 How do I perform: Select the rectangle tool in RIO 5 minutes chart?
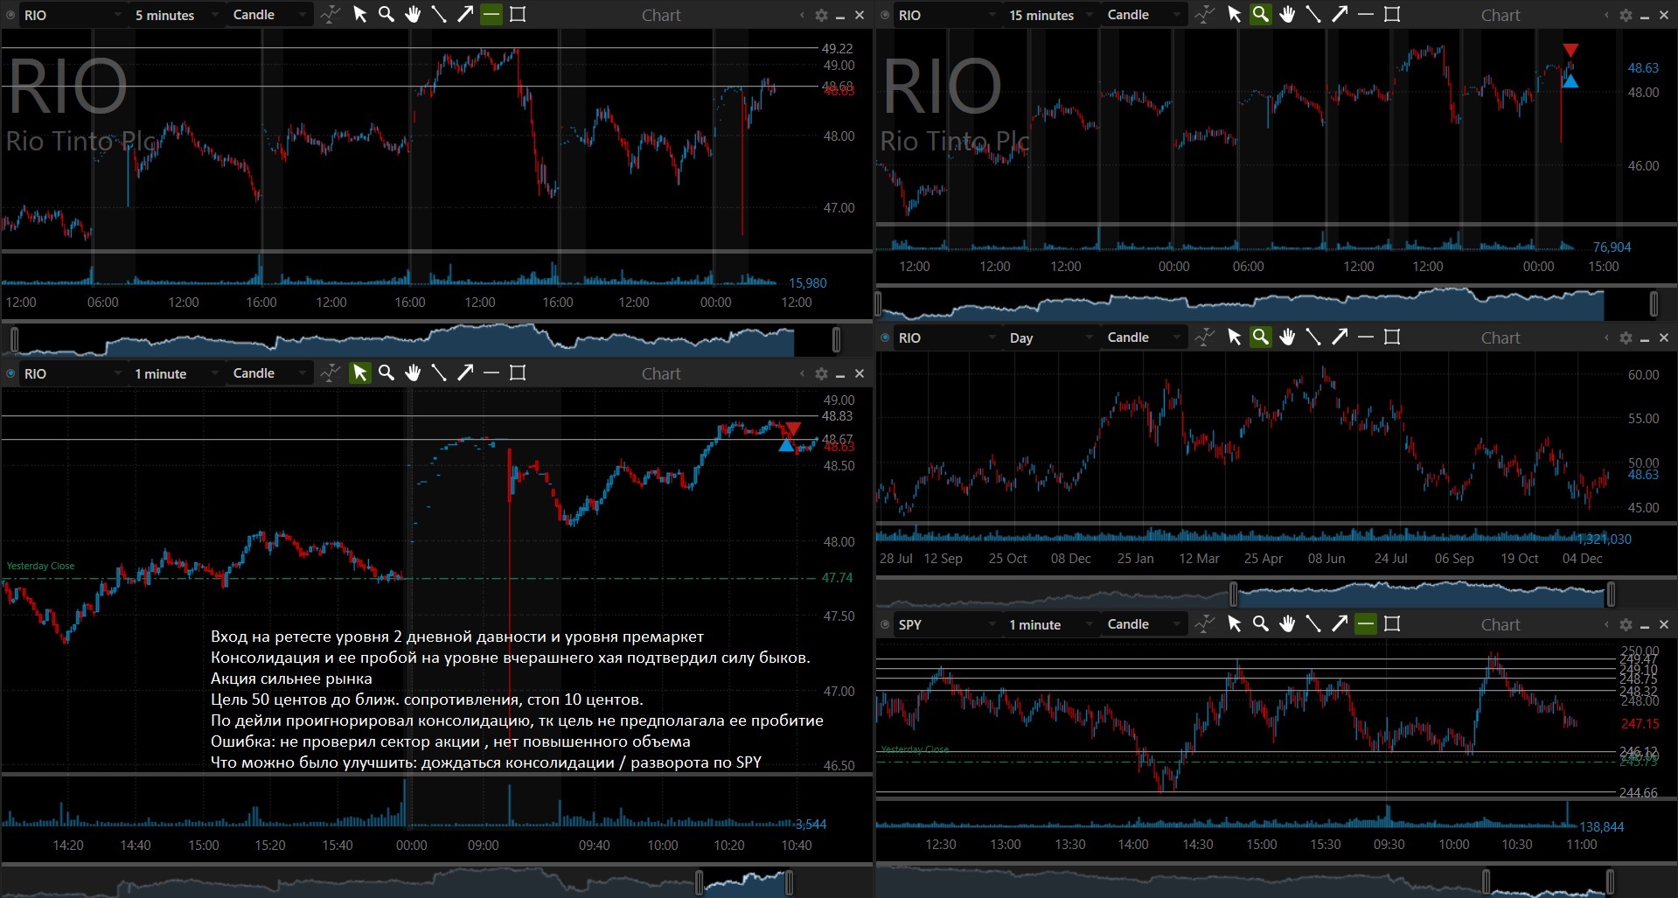[518, 15]
